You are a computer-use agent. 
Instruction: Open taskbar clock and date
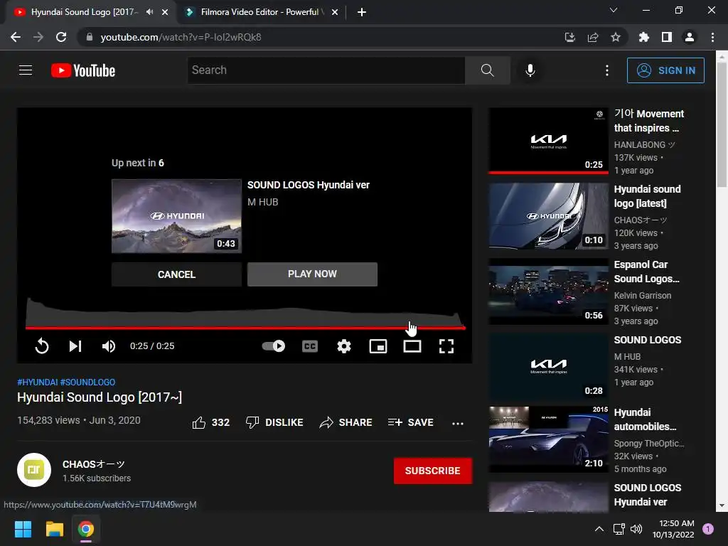(x=673, y=529)
